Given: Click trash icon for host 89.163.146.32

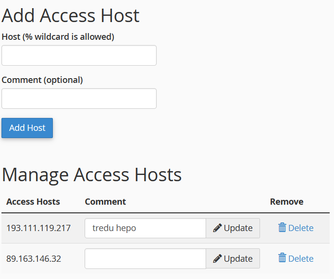Looking at the screenshot, I should 282,258.
